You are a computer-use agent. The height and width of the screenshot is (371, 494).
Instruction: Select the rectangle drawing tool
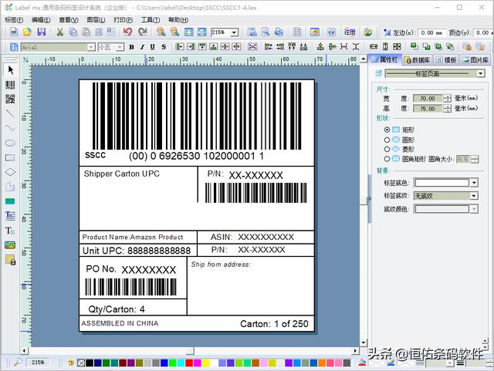point(10,157)
